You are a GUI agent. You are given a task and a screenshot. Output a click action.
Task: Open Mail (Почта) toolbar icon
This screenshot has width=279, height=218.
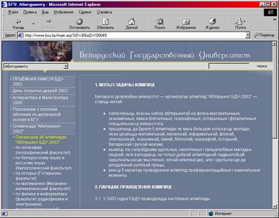(240, 24)
